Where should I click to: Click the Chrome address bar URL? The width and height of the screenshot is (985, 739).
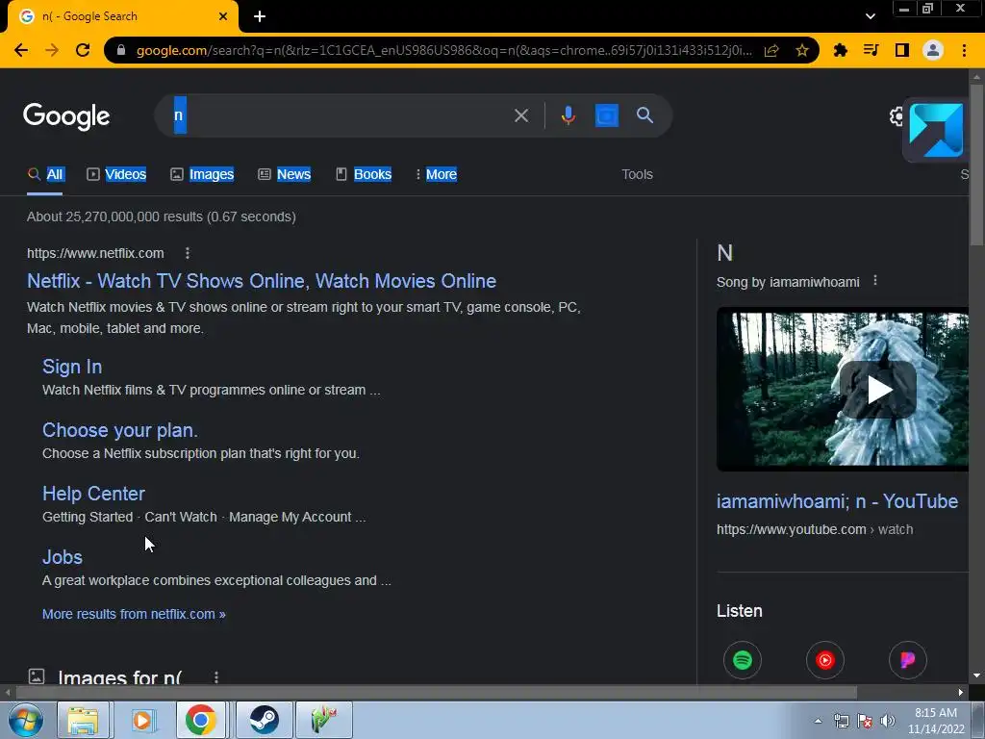point(443,50)
